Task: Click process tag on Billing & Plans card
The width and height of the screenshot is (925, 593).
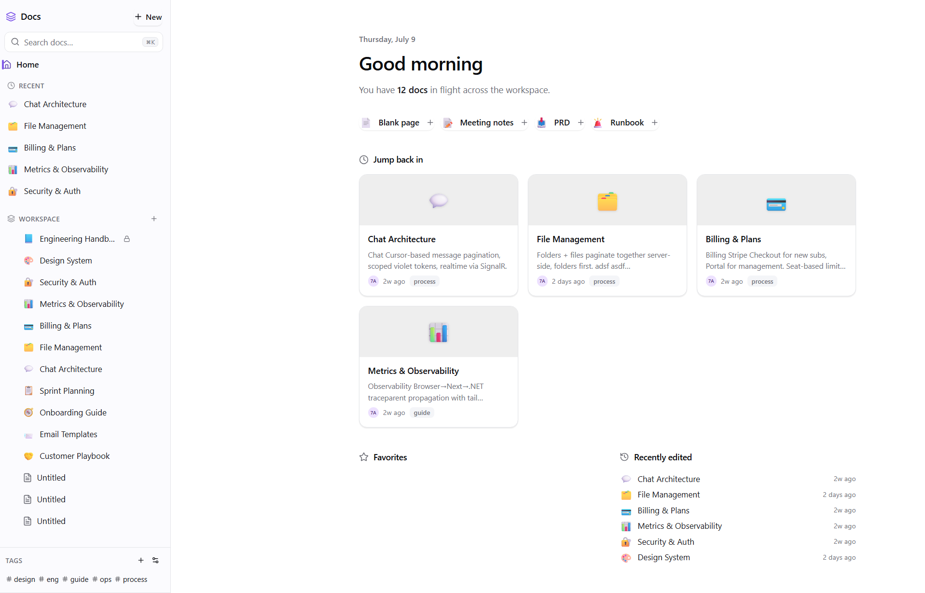Action: tap(762, 281)
